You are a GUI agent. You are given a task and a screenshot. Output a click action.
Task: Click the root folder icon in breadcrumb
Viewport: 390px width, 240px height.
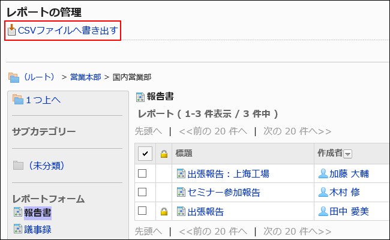(14, 77)
